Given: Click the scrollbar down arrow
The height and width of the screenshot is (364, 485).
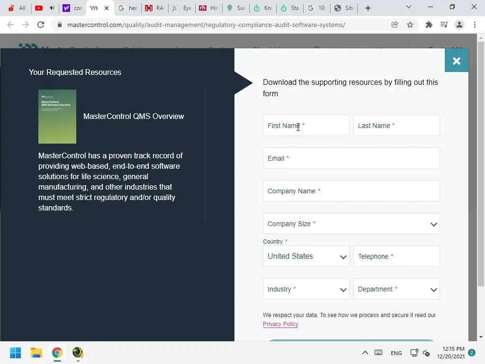Looking at the screenshot, I should pos(481,337).
